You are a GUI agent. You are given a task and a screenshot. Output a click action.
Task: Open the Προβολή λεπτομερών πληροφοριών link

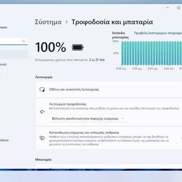pos(158,33)
